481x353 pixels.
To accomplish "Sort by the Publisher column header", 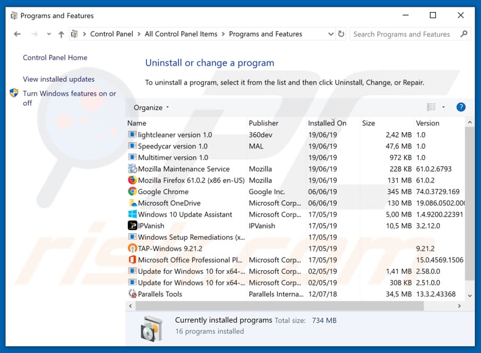I will (276, 123).
